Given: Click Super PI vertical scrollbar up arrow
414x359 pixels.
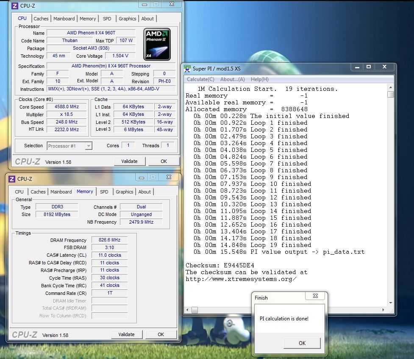Looking at the screenshot, I should click(391, 87).
